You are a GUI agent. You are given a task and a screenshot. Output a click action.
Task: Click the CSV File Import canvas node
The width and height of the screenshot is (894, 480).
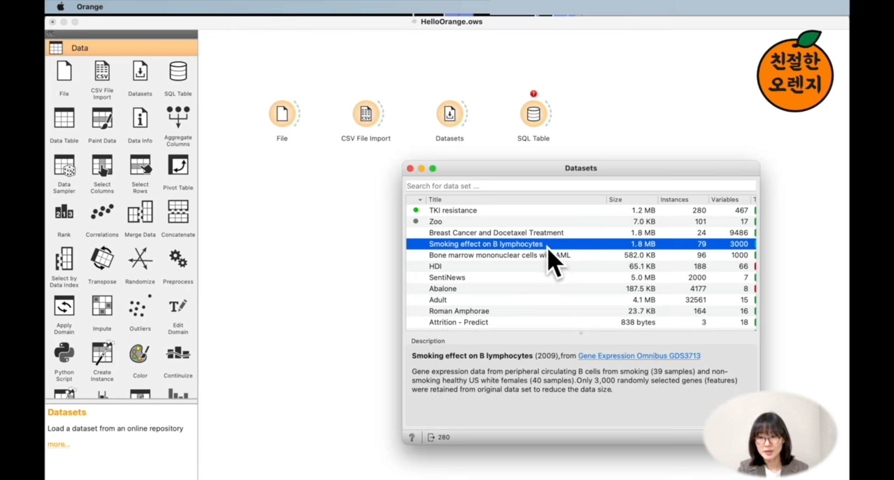click(366, 114)
